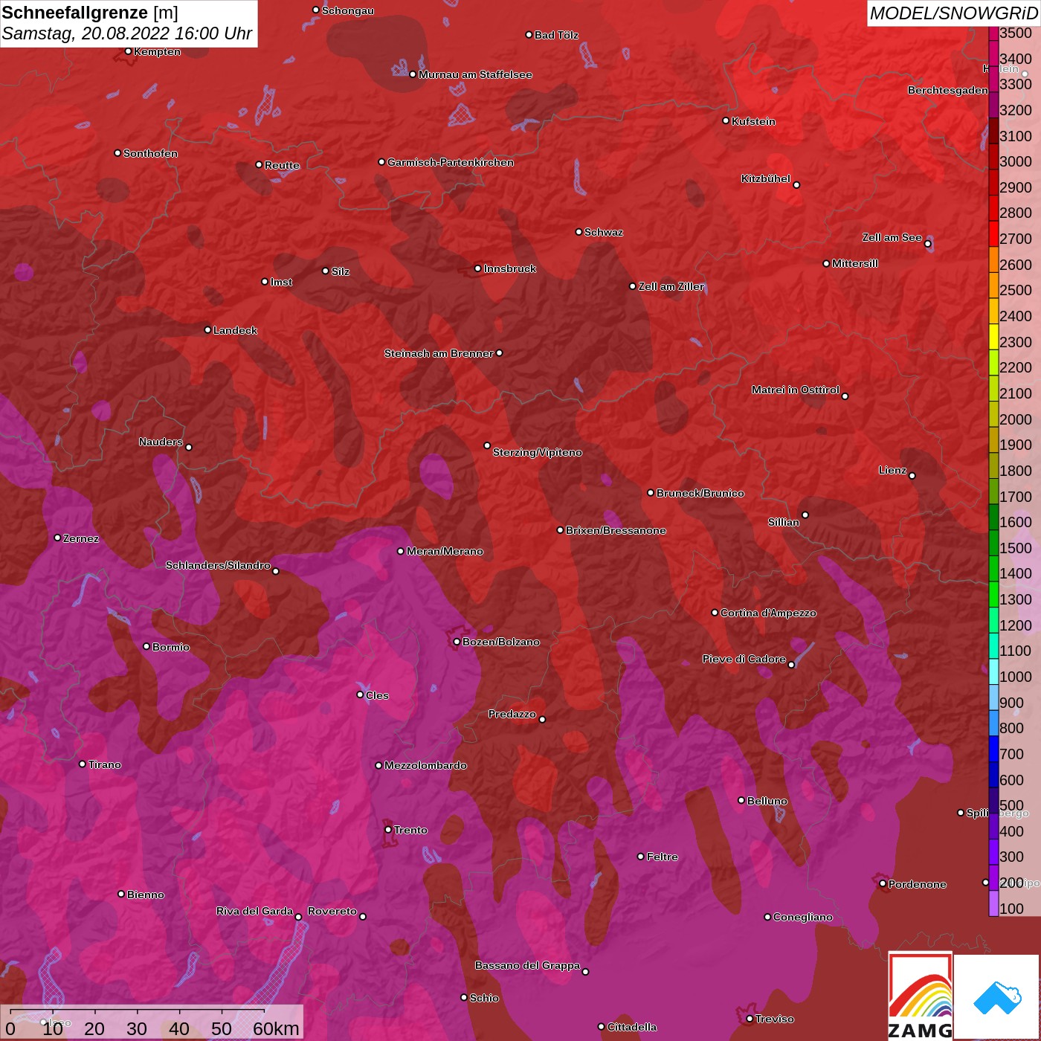Click the Schongau label
Viewport: 1041px width, 1041px height.
[348, 10]
